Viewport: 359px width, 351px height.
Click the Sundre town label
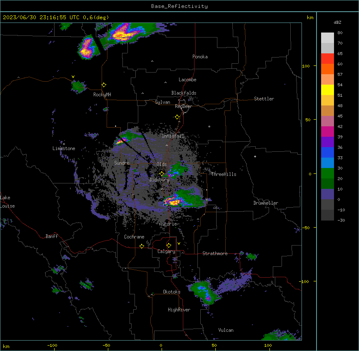click(122, 163)
